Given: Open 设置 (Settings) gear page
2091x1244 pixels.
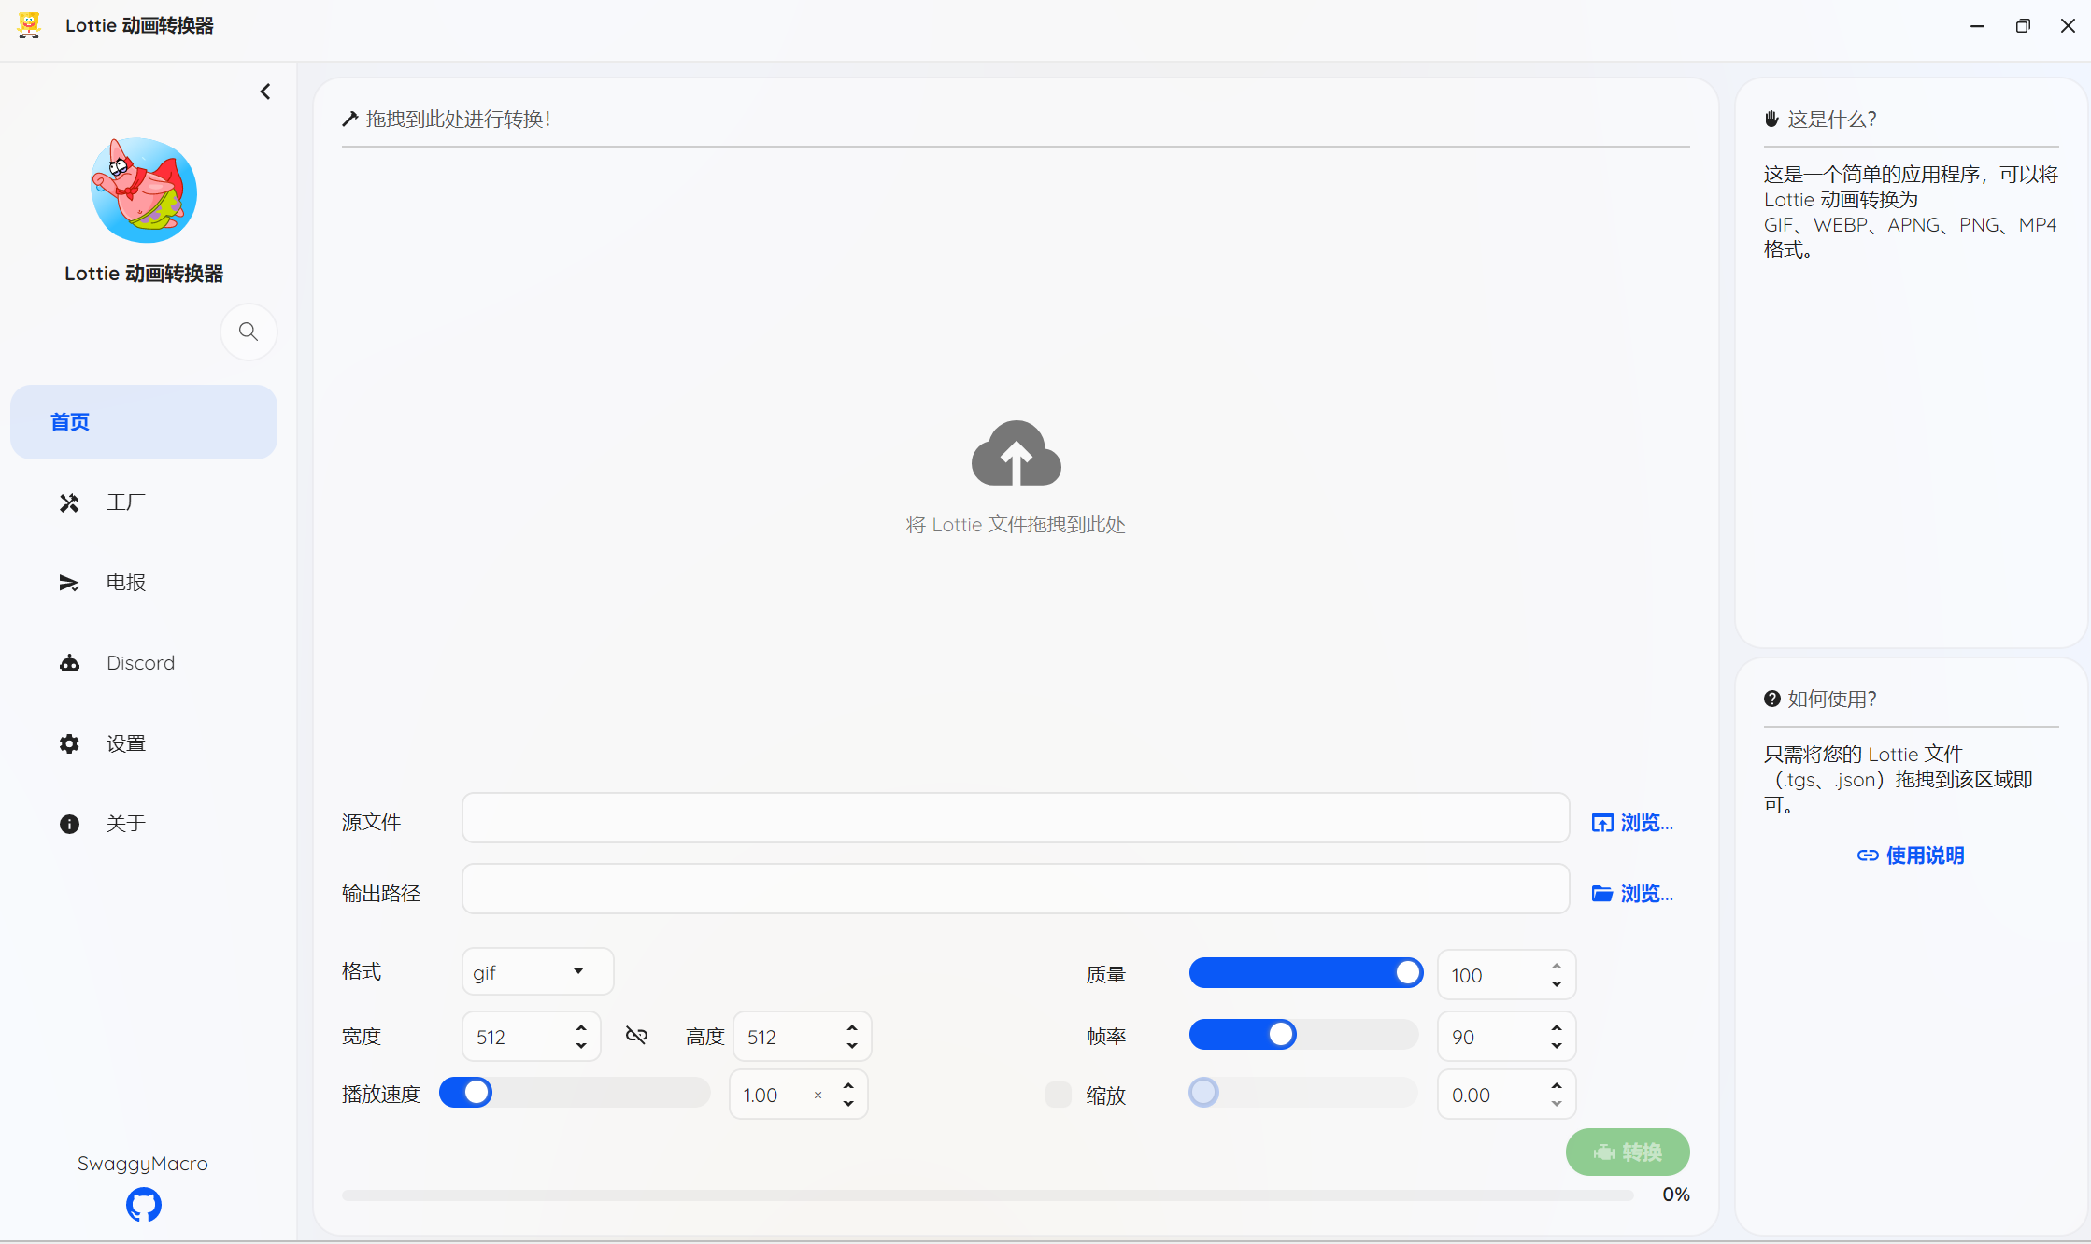Looking at the screenshot, I should [125, 743].
